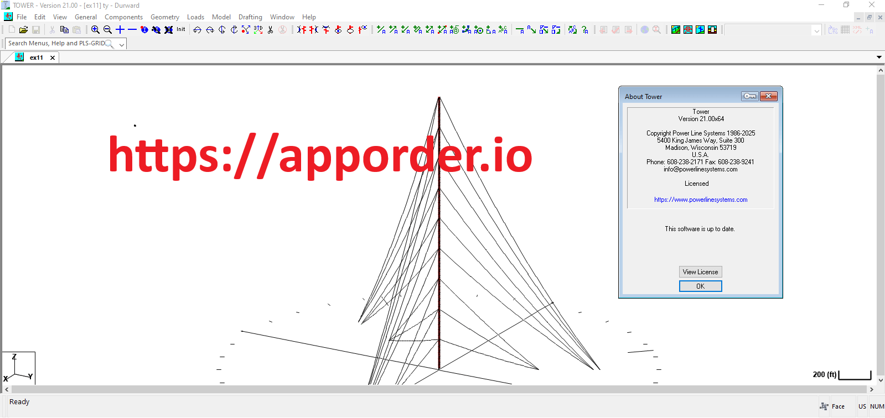Click the Face mode icon in status bar
The image size is (885, 418).
coord(824,406)
